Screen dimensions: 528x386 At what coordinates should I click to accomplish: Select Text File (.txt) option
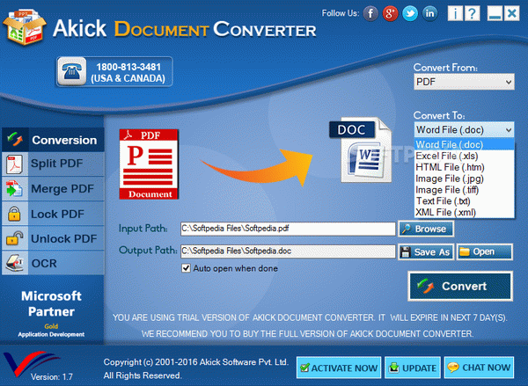click(464, 201)
